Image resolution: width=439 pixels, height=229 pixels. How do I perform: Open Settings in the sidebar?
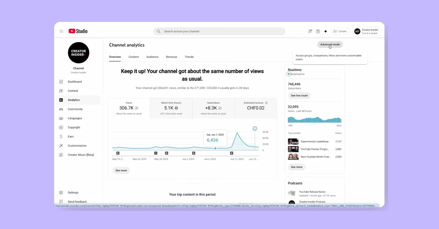pos(78,193)
